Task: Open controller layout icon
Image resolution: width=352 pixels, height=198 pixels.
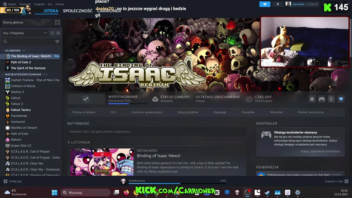Action: pyautogui.click(x=321, y=99)
